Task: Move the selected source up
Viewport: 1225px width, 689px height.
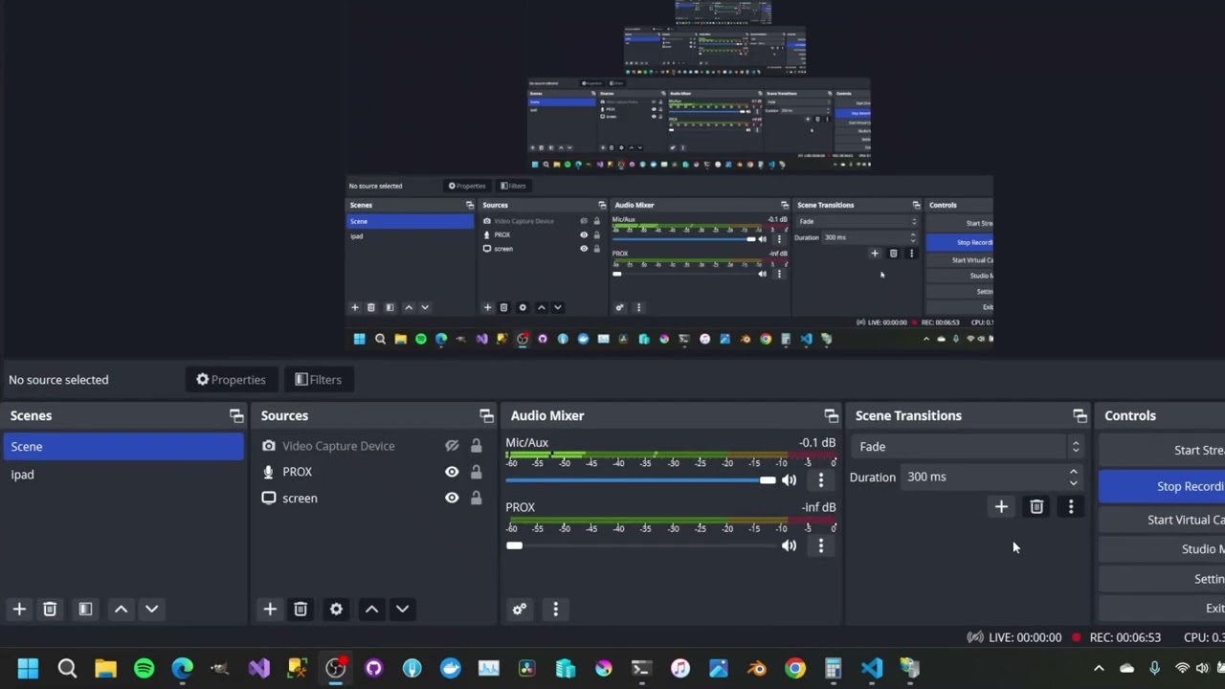Action: [x=371, y=609]
